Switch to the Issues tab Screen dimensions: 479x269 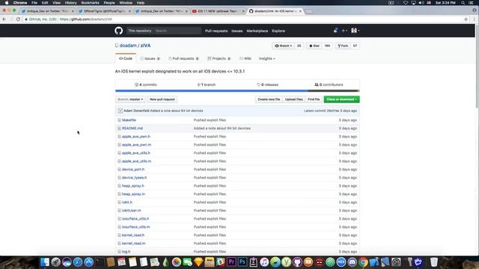pyautogui.click(x=150, y=58)
